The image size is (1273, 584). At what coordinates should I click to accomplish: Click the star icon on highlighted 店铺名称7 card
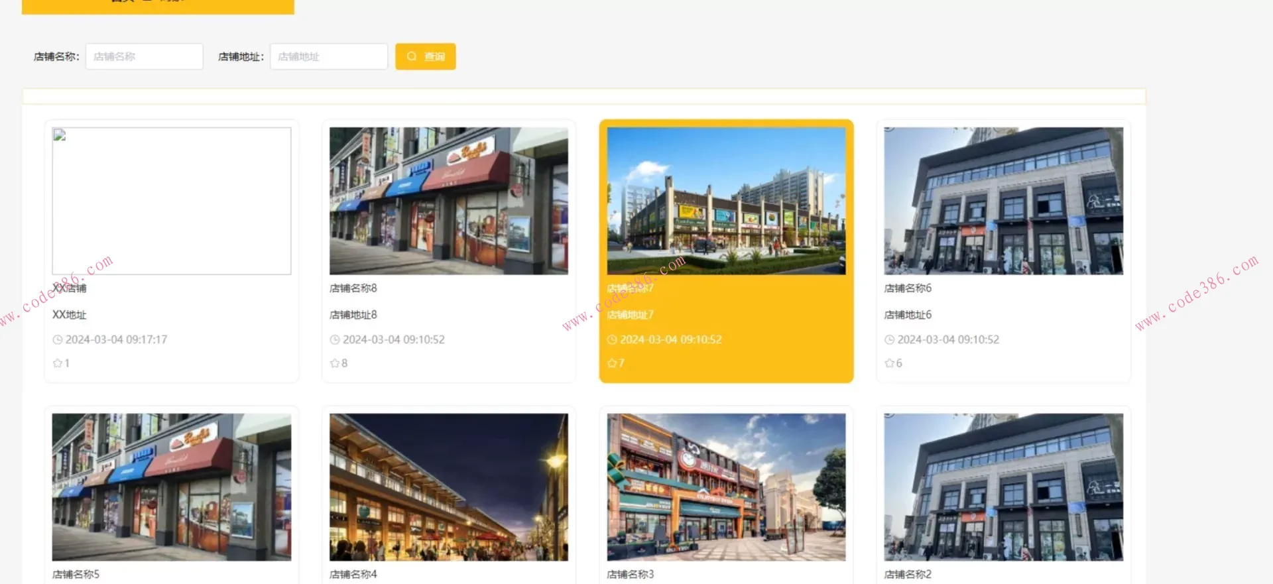[x=612, y=363]
